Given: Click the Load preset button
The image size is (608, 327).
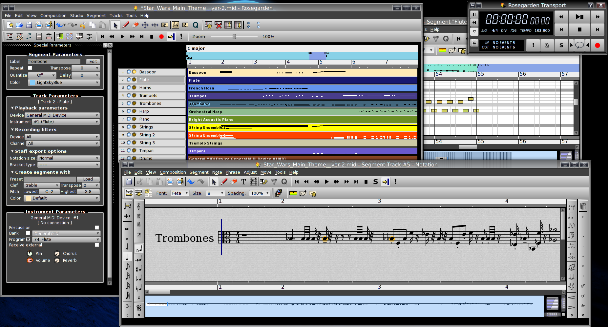Looking at the screenshot, I should pyautogui.click(x=88, y=179).
